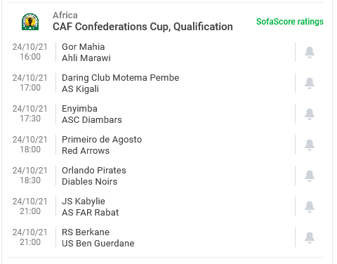Viewport: 337px width, 264px height.
Task: Open SofaScore ratings link
Action: (x=290, y=22)
